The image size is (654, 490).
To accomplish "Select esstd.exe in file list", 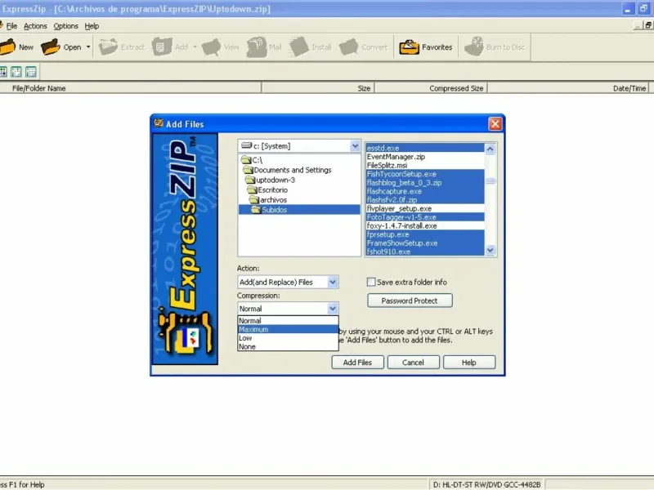I will [x=425, y=148].
